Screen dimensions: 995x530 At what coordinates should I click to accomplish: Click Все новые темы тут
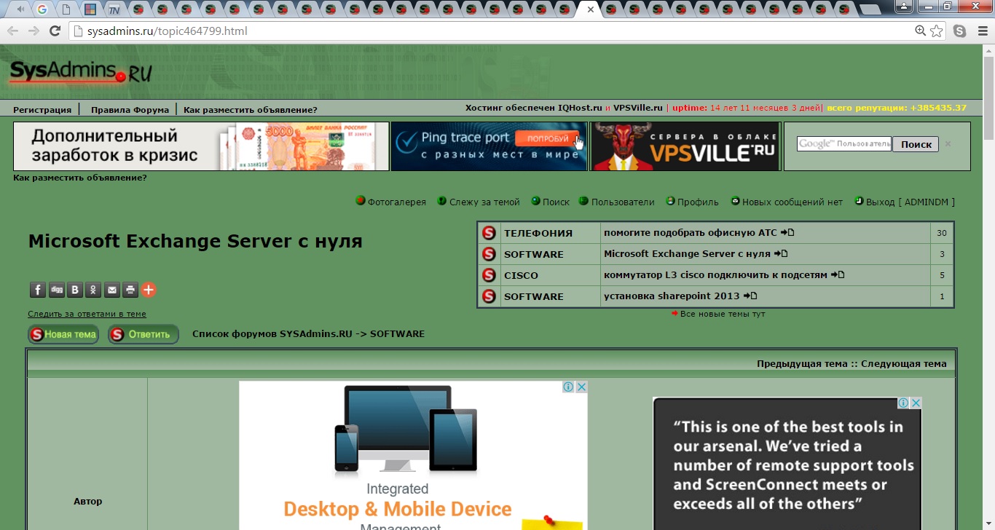pyautogui.click(x=722, y=314)
